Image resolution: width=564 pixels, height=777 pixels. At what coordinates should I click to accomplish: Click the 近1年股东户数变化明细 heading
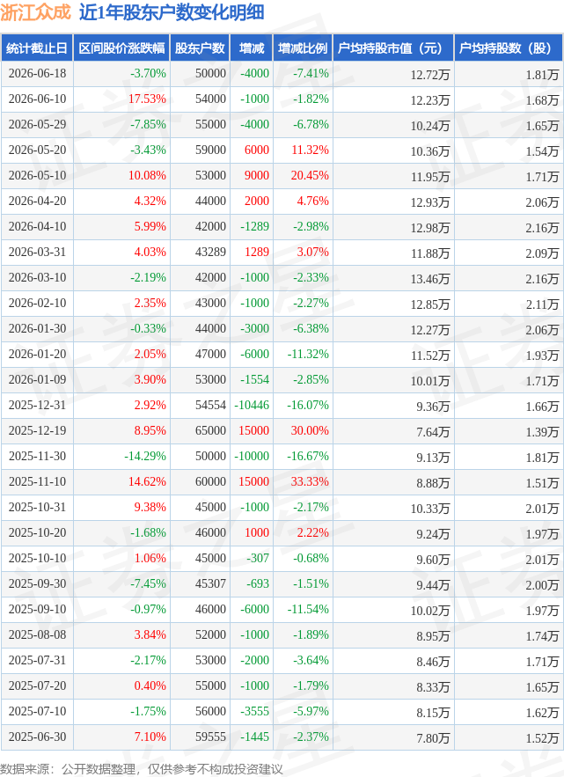(x=172, y=12)
